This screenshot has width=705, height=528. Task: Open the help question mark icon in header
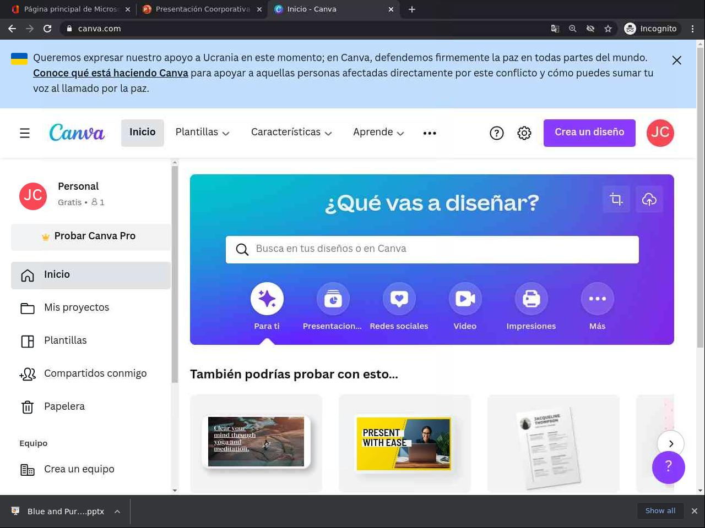coord(497,133)
